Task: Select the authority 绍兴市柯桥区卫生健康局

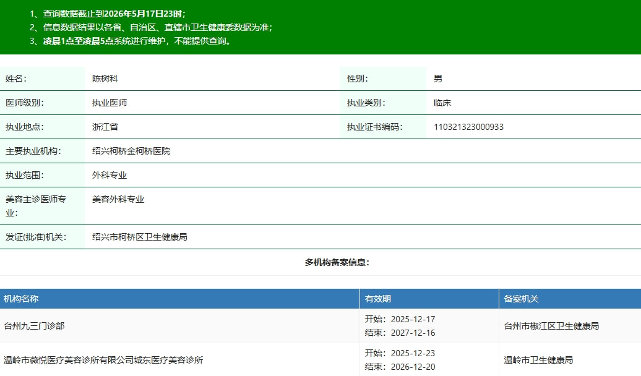Action: click(x=140, y=237)
